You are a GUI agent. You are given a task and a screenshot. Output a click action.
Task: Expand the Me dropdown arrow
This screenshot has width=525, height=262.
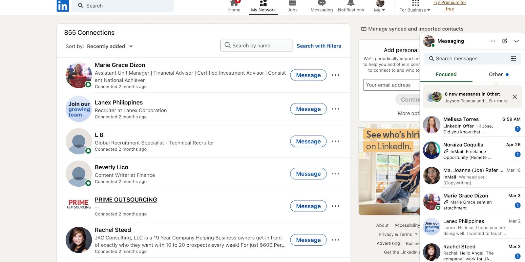(x=383, y=10)
